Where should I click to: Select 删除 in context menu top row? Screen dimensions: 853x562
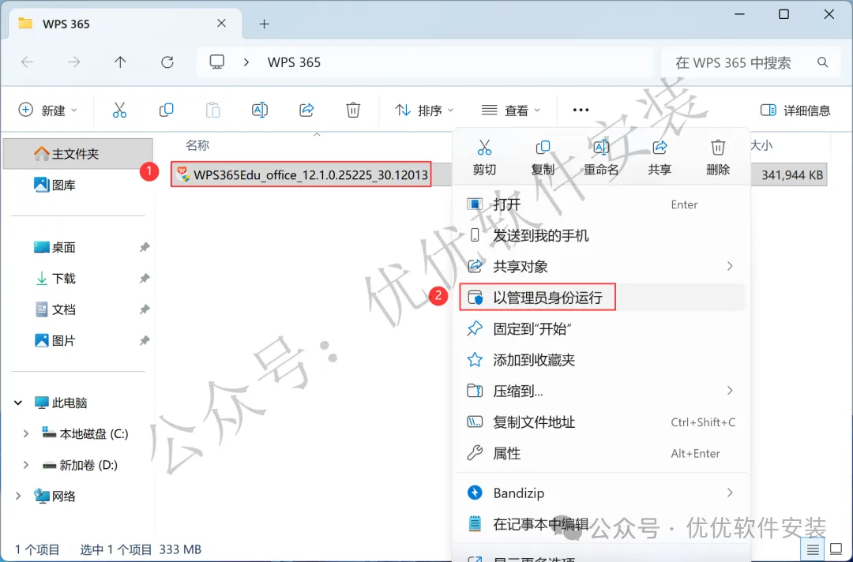click(x=717, y=158)
